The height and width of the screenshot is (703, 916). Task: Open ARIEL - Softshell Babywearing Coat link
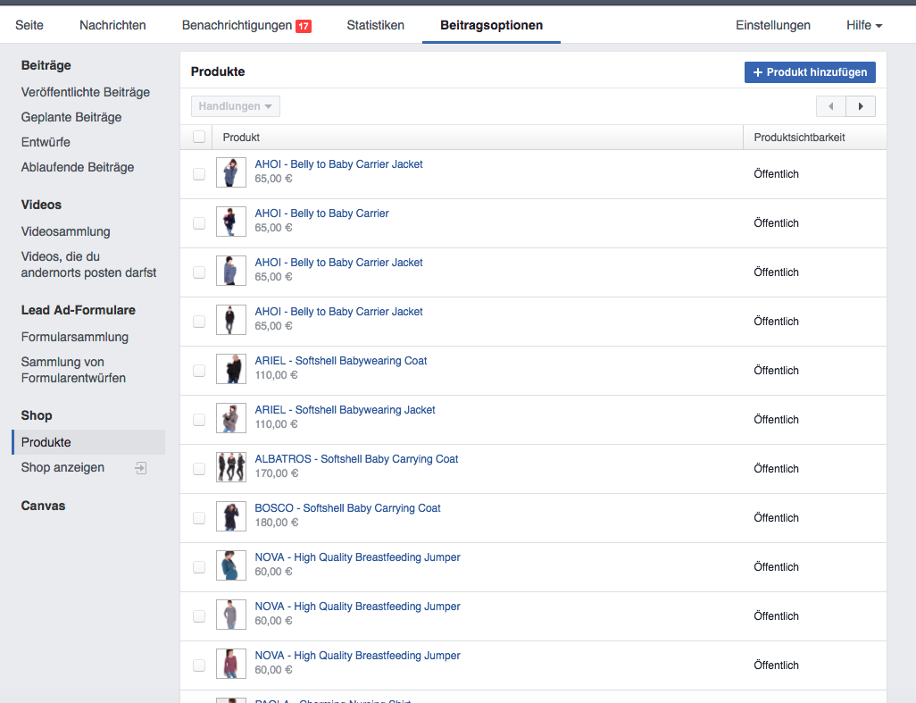click(x=340, y=361)
